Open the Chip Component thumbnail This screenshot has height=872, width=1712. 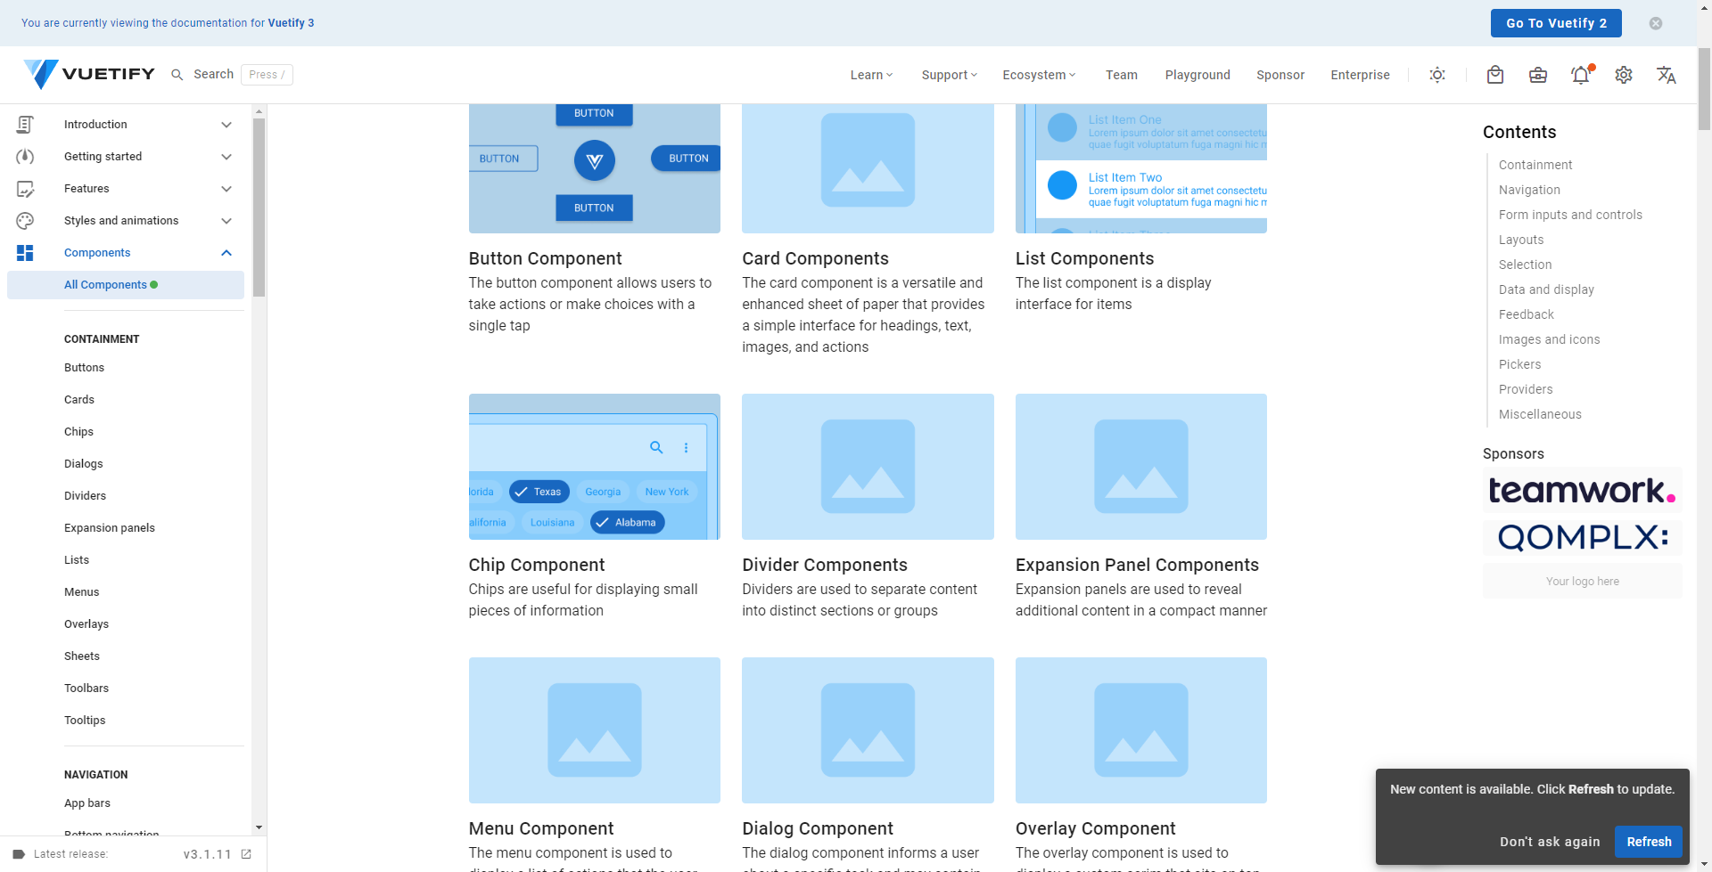(595, 467)
